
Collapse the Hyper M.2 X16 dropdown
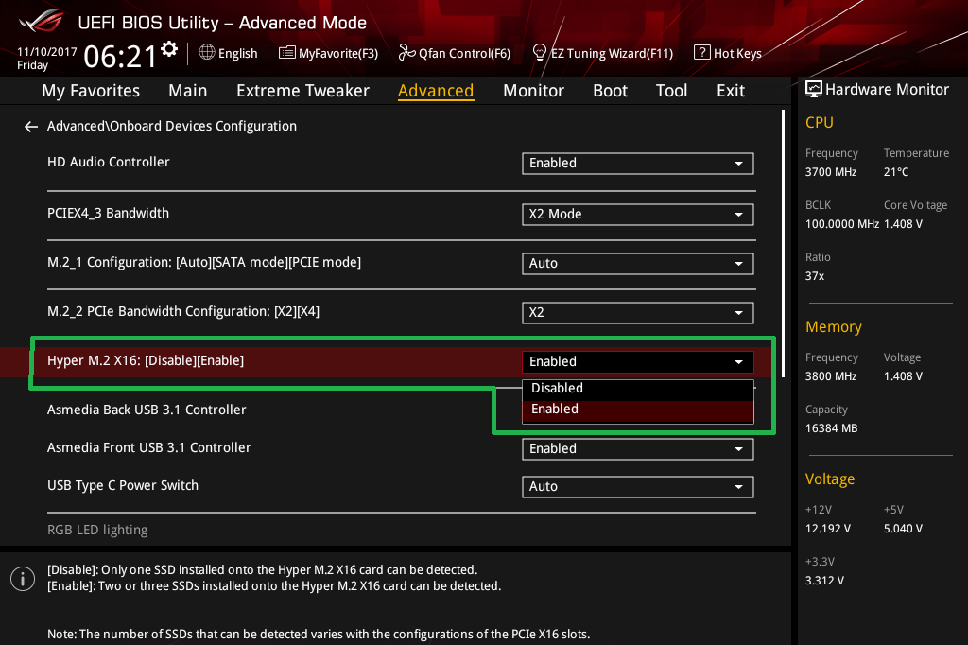pyautogui.click(x=638, y=362)
